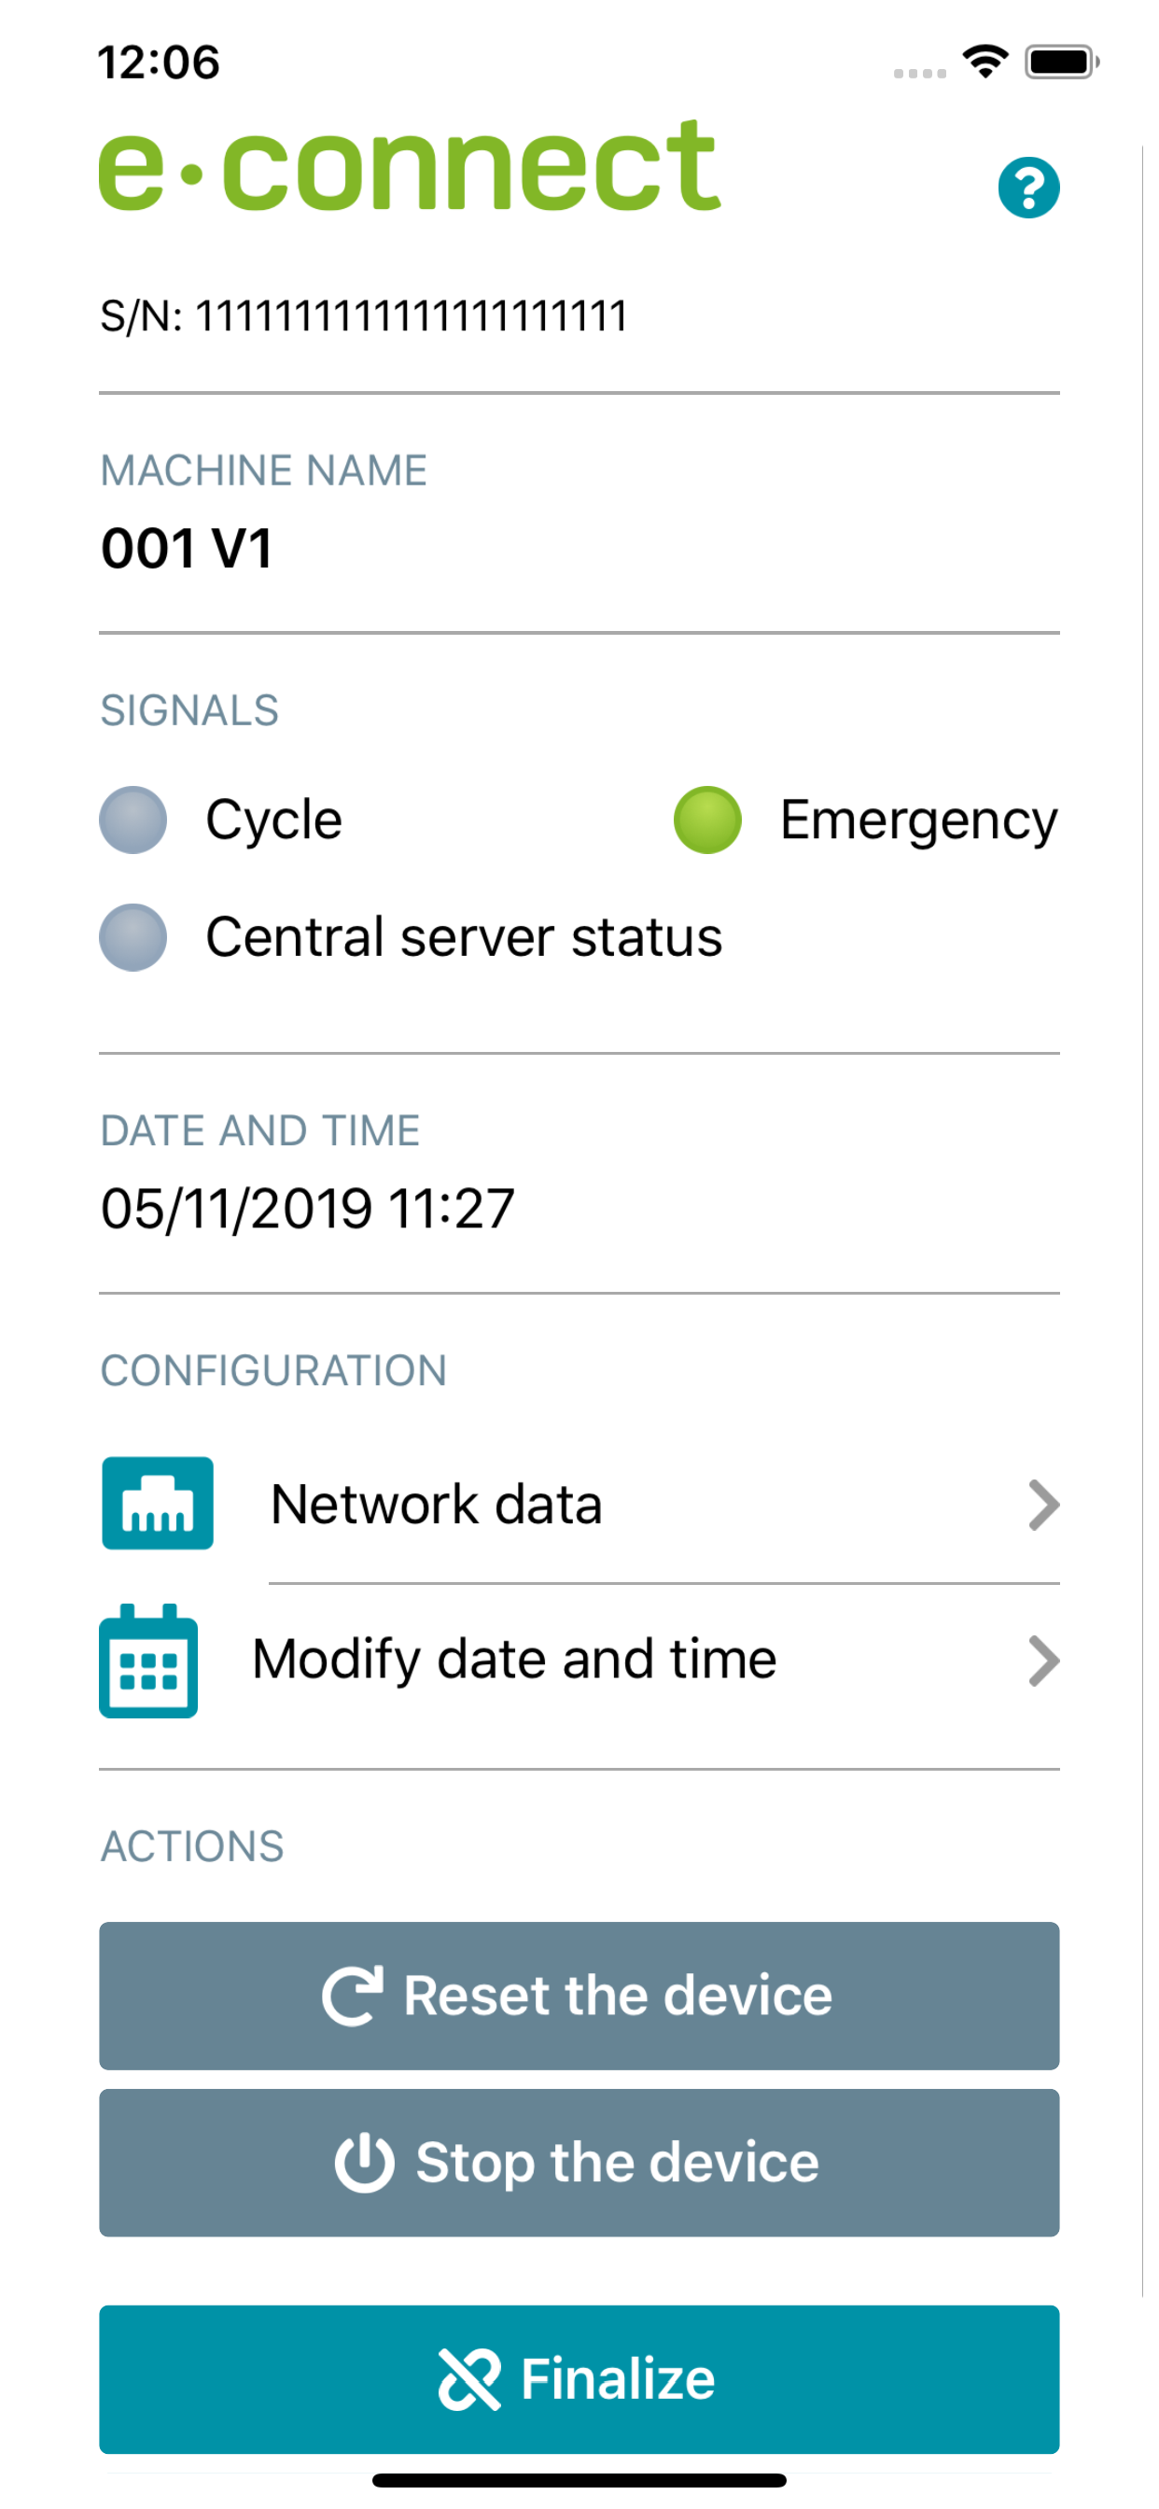Click the reset arrow icon in Reset button
This screenshot has height=2509, width=1159.
pyautogui.click(x=353, y=1996)
